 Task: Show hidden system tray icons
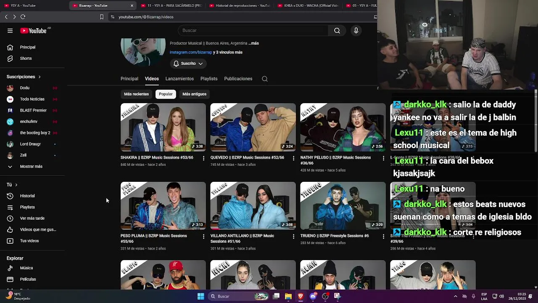coord(455,296)
